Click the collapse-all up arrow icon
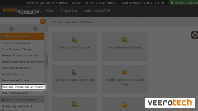 [12, 29]
